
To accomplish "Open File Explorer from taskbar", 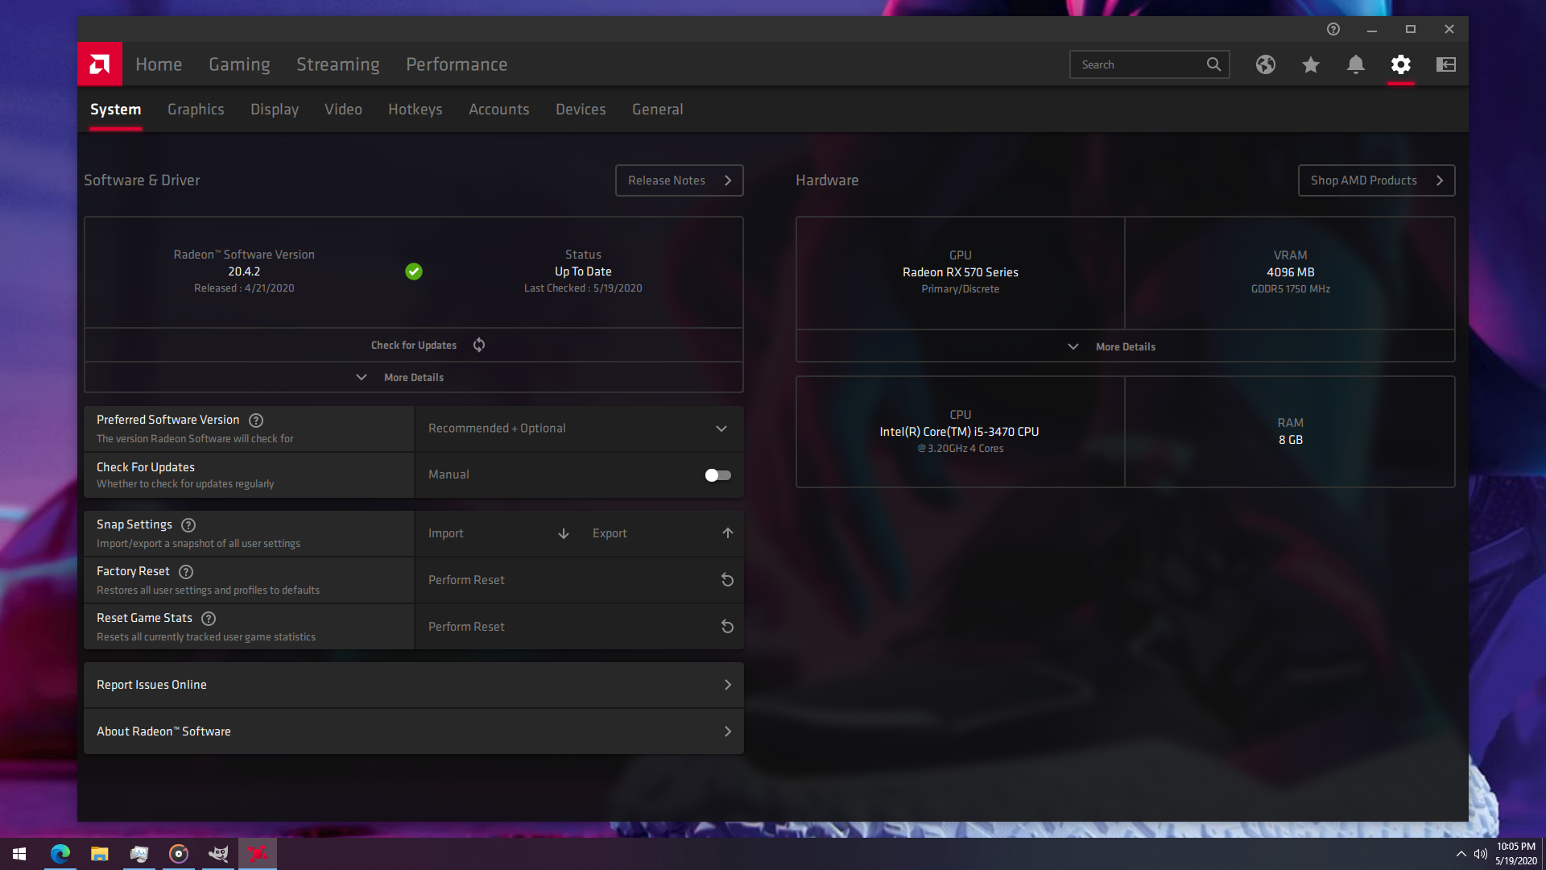I will tap(100, 854).
